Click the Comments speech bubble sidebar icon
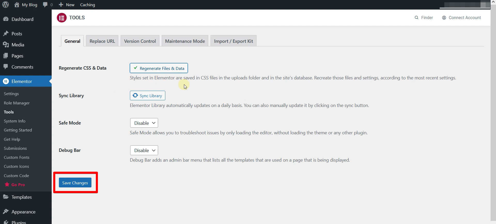This screenshot has height=224, width=496. [x=6, y=67]
